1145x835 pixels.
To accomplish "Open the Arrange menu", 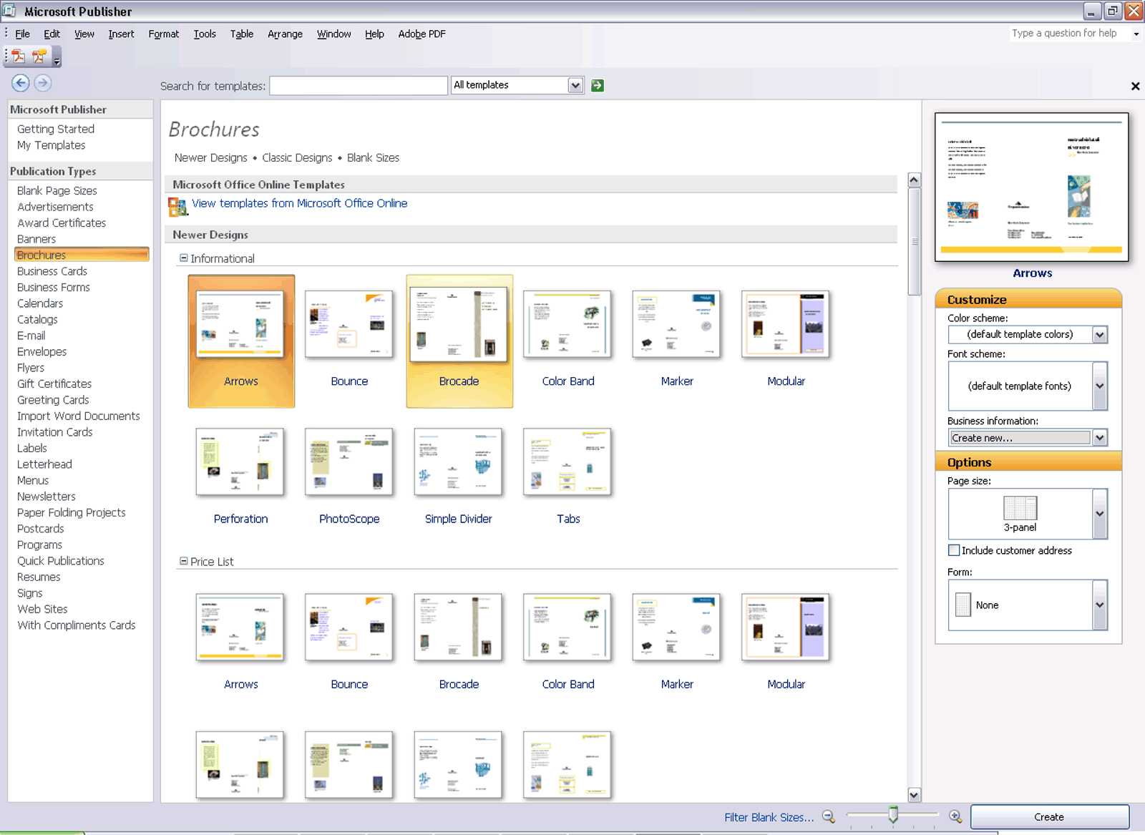I will (x=285, y=34).
